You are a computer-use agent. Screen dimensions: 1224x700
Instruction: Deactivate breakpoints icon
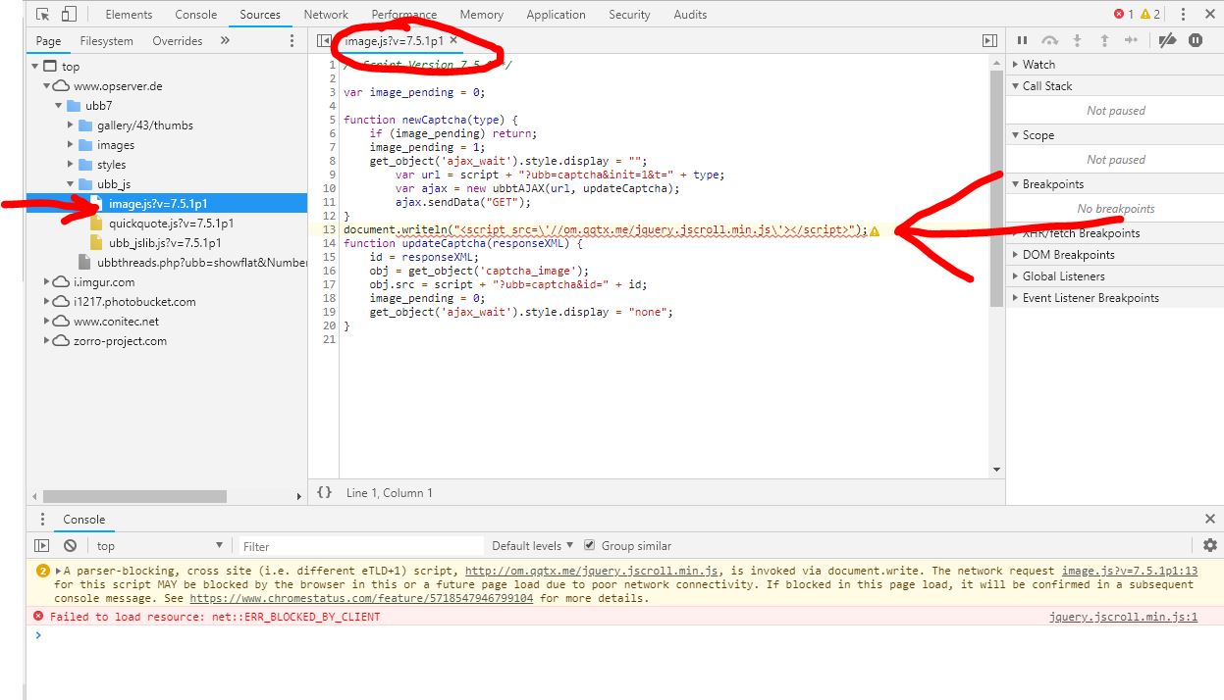1167,40
